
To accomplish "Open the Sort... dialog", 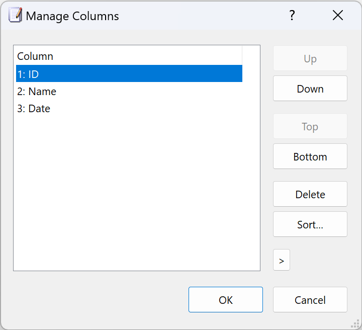I will [310, 224].
